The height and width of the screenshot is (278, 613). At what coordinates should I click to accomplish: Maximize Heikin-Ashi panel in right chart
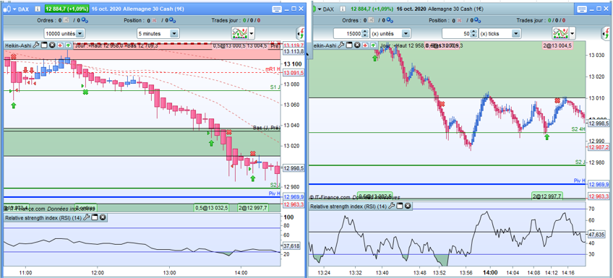(x=348, y=45)
